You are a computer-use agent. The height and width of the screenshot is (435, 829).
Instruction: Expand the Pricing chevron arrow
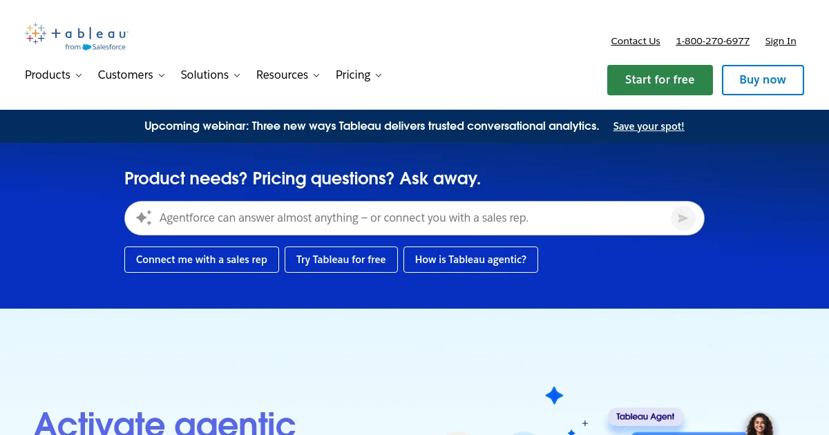(x=379, y=75)
